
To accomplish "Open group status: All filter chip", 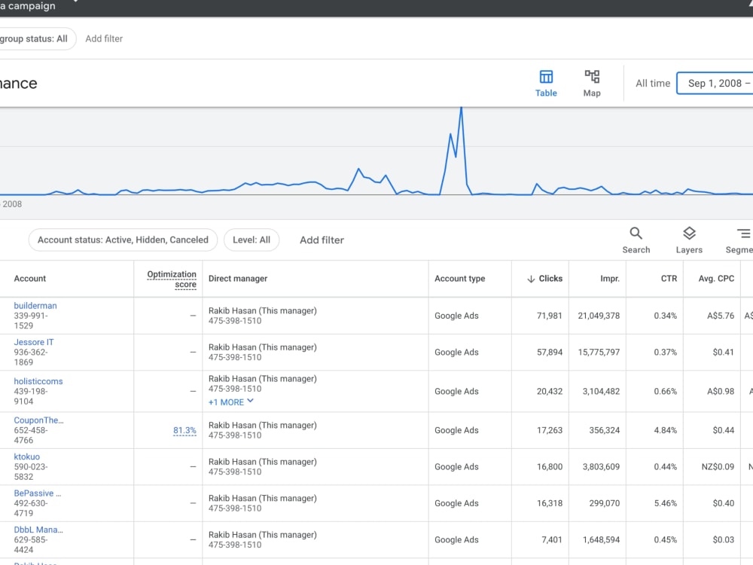I will 35,39.
